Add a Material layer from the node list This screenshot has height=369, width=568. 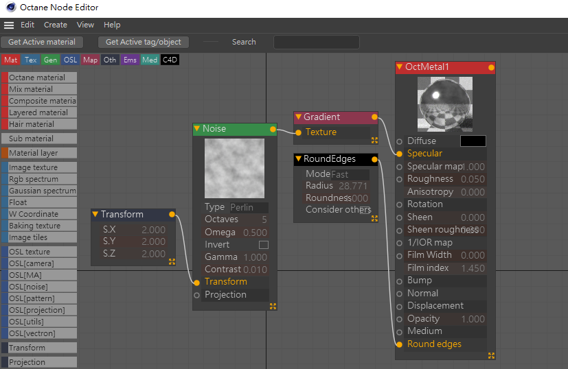click(x=39, y=153)
